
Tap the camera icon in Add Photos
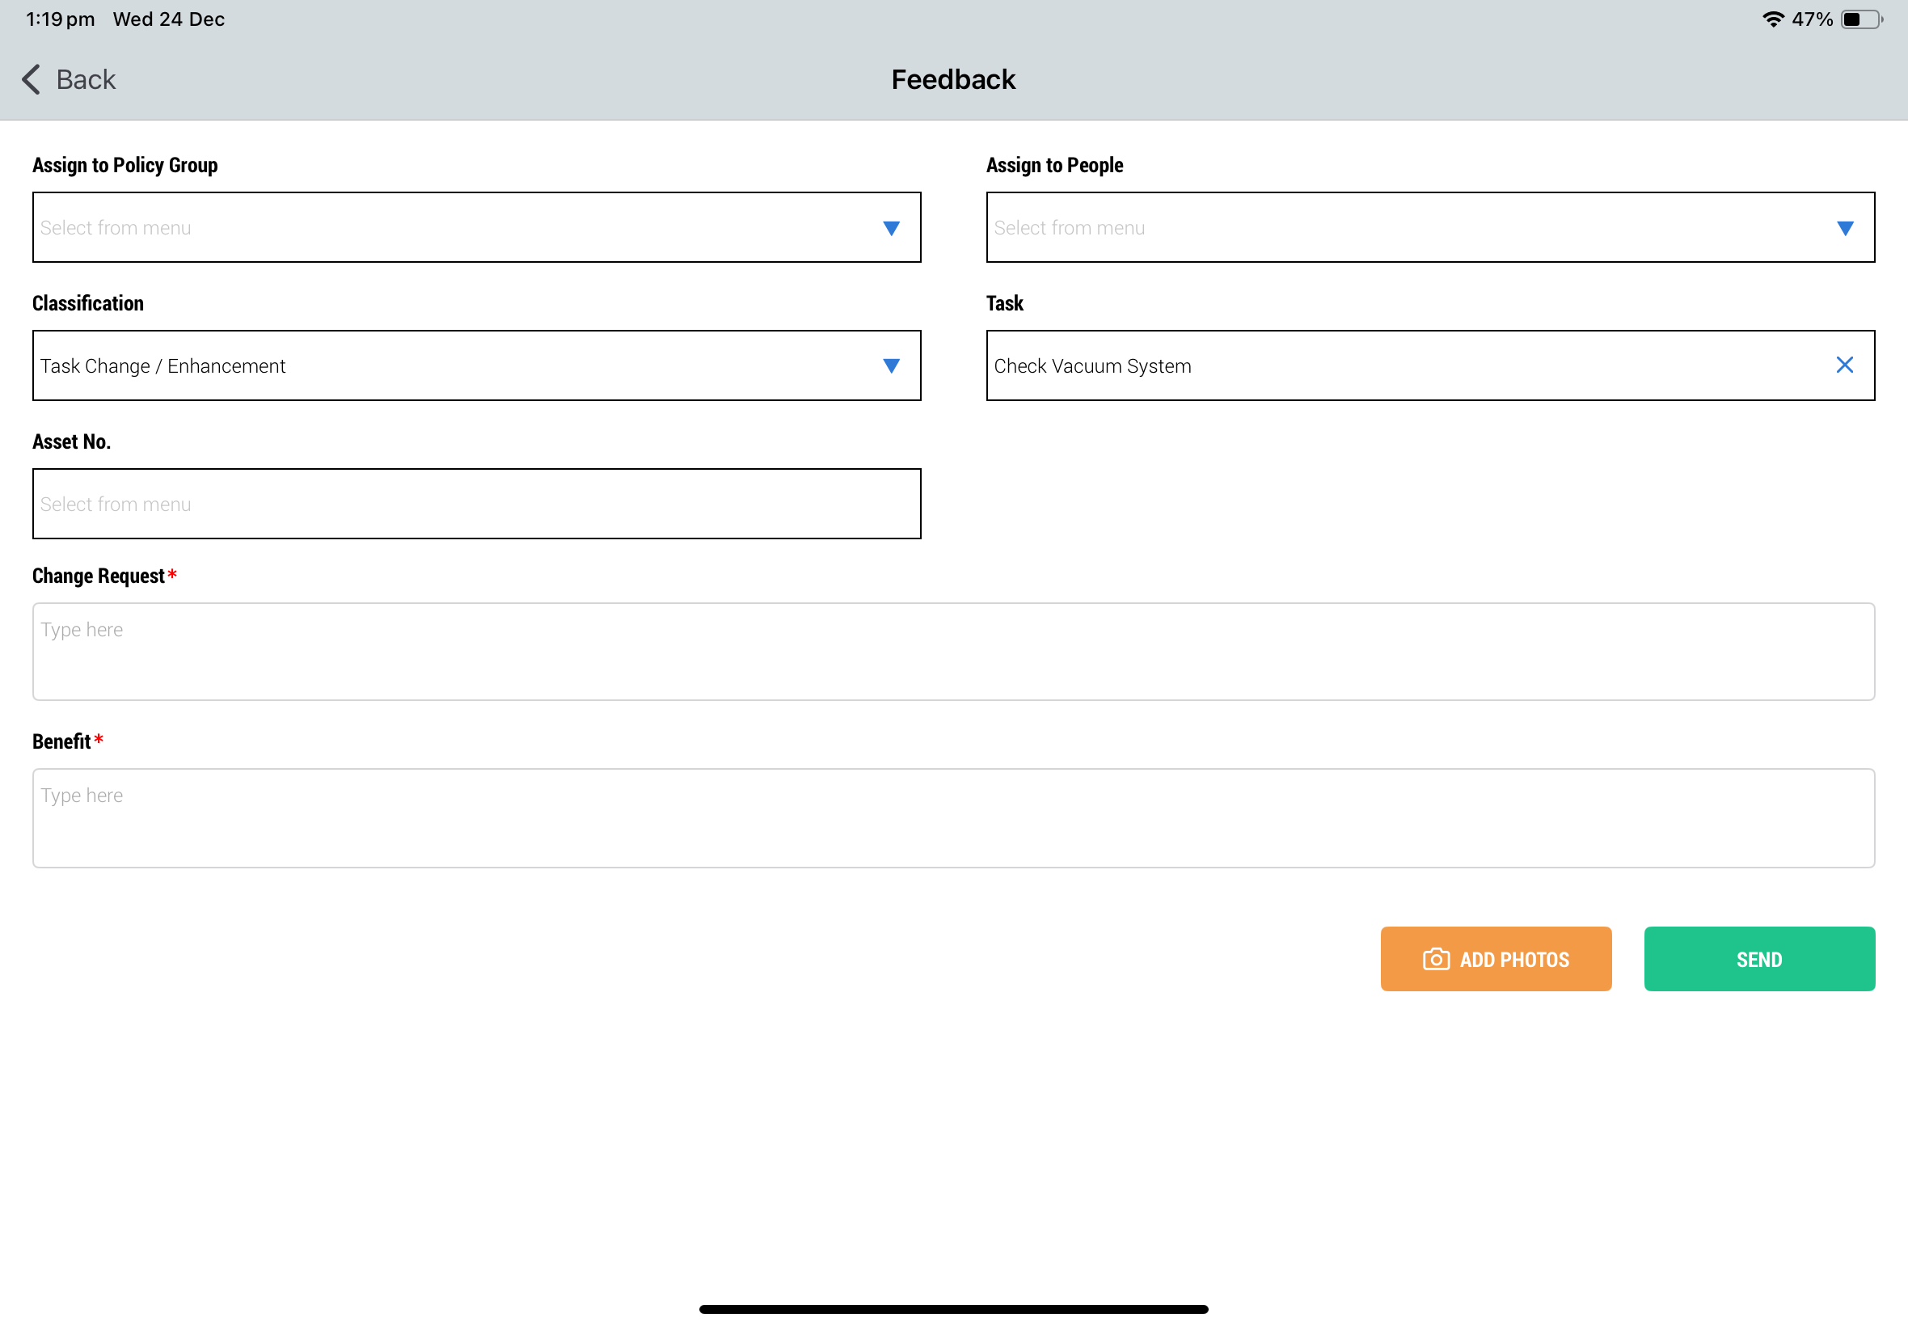click(1435, 960)
